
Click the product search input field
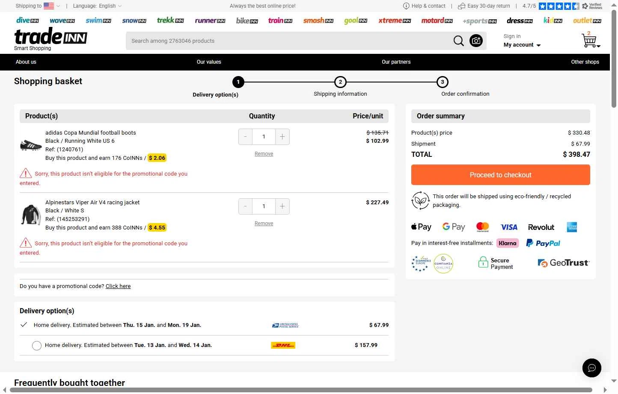point(289,41)
